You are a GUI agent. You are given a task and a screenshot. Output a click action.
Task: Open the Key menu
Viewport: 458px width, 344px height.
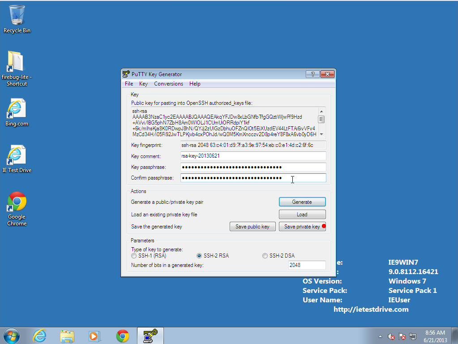[x=143, y=84]
